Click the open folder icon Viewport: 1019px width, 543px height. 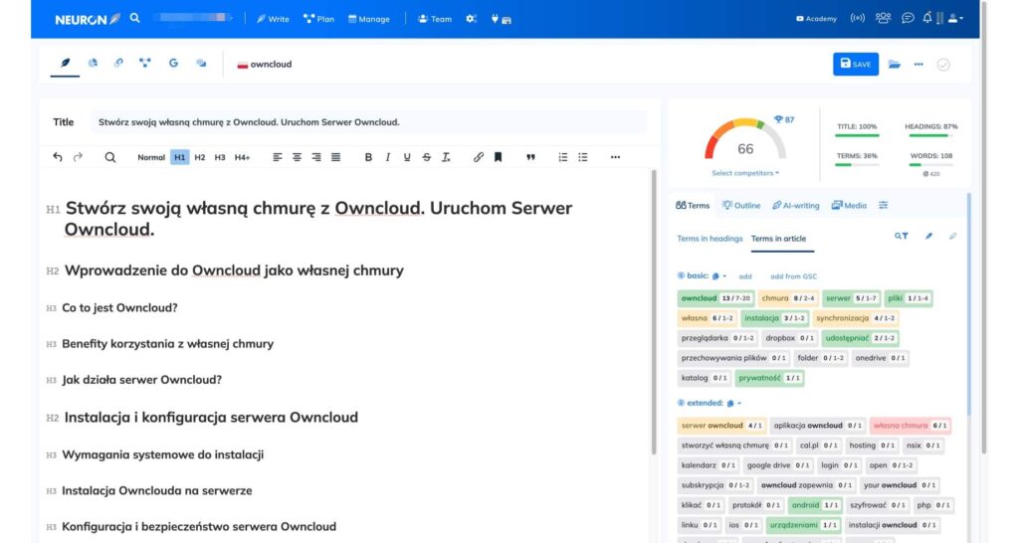tap(895, 64)
